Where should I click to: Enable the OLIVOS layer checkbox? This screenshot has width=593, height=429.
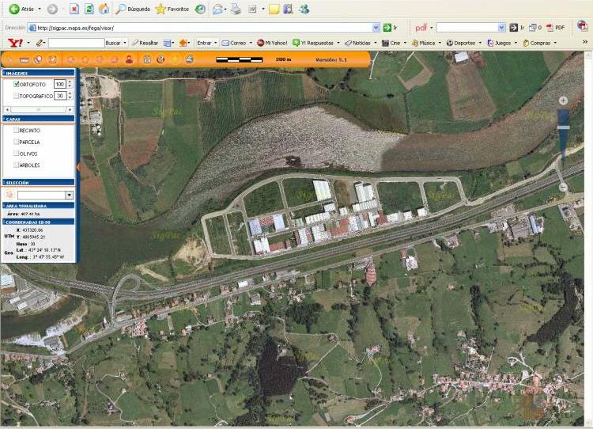click(x=17, y=154)
